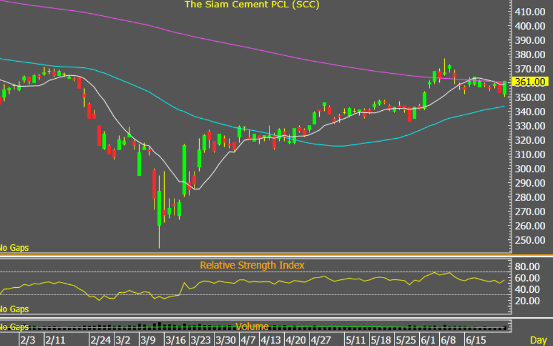Click the Volume panel title

click(252, 327)
